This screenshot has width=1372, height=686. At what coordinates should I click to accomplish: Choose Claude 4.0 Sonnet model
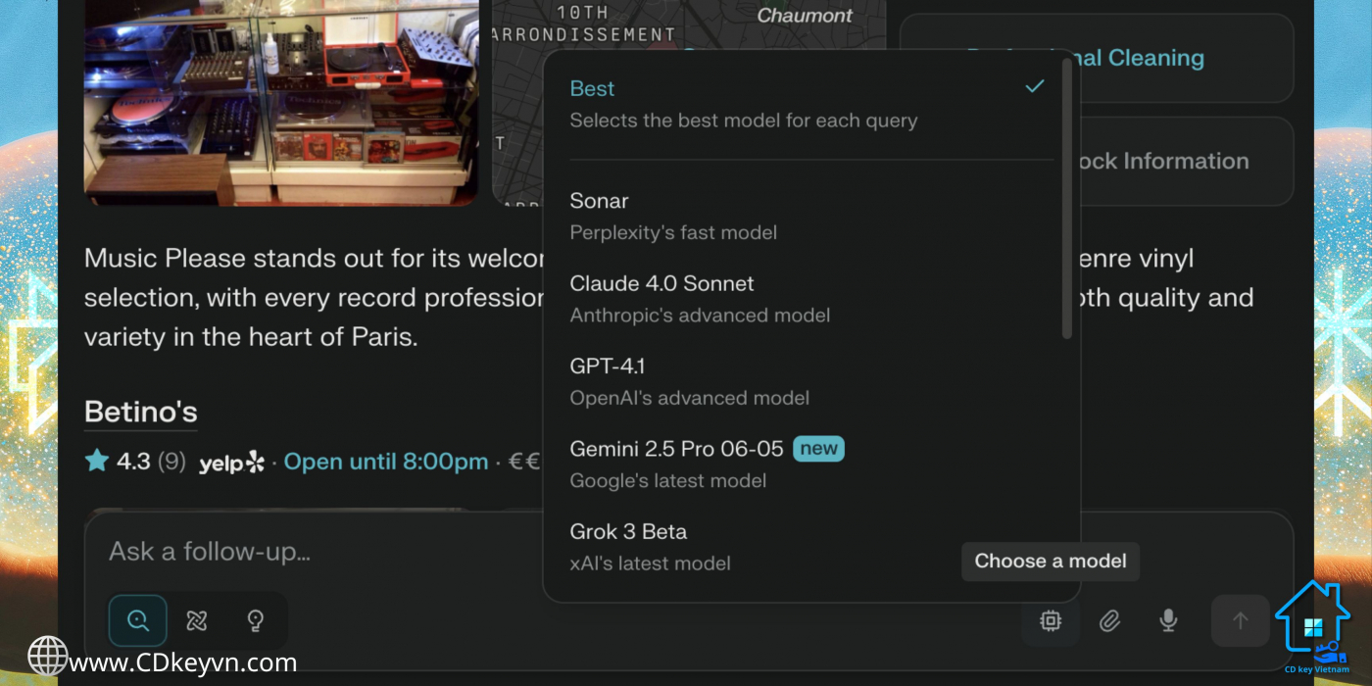click(809, 299)
